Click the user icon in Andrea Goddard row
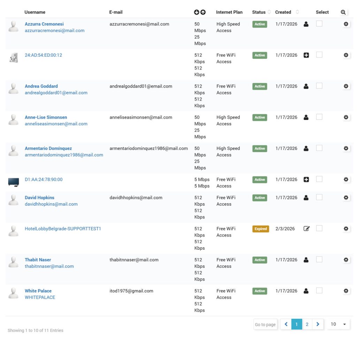Image resolution: width=357 pixels, height=337 pixels. pyautogui.click(x=306, y=87)
